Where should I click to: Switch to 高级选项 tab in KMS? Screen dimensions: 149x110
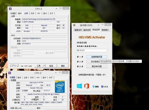click(x=87, y=30)
